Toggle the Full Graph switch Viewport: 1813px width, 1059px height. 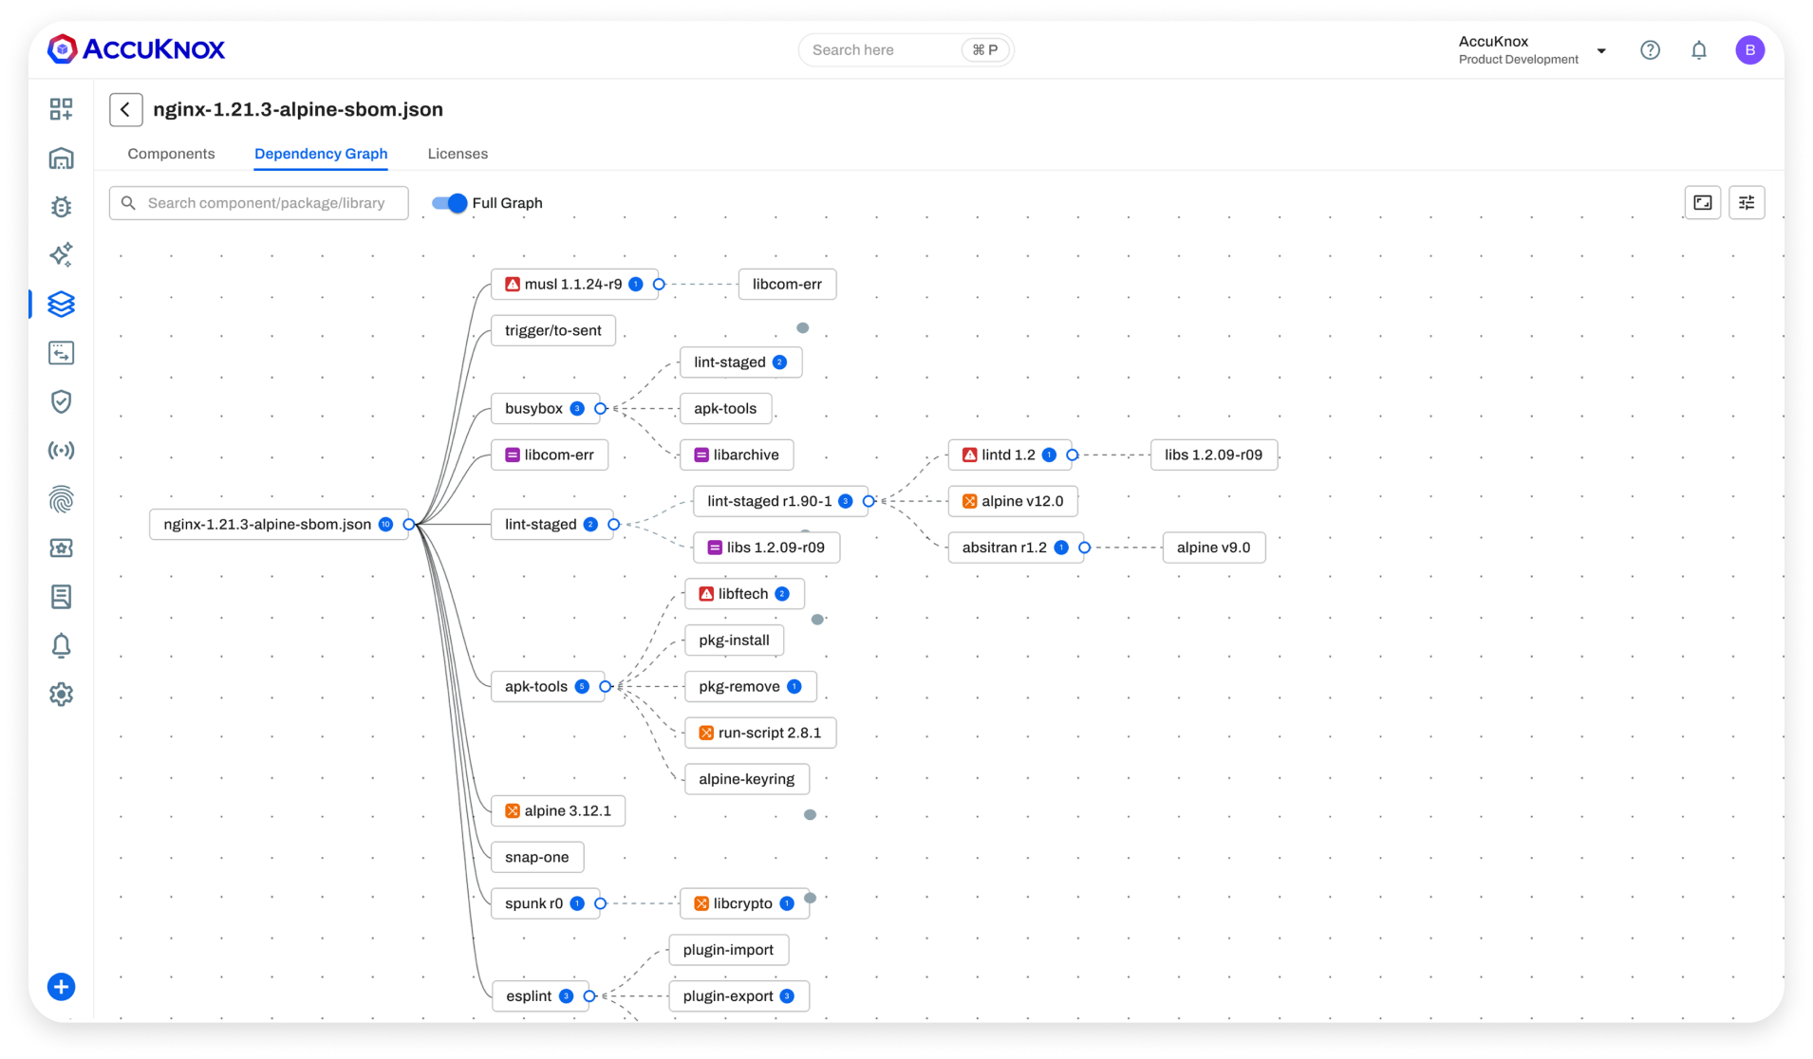coord(450,203)
